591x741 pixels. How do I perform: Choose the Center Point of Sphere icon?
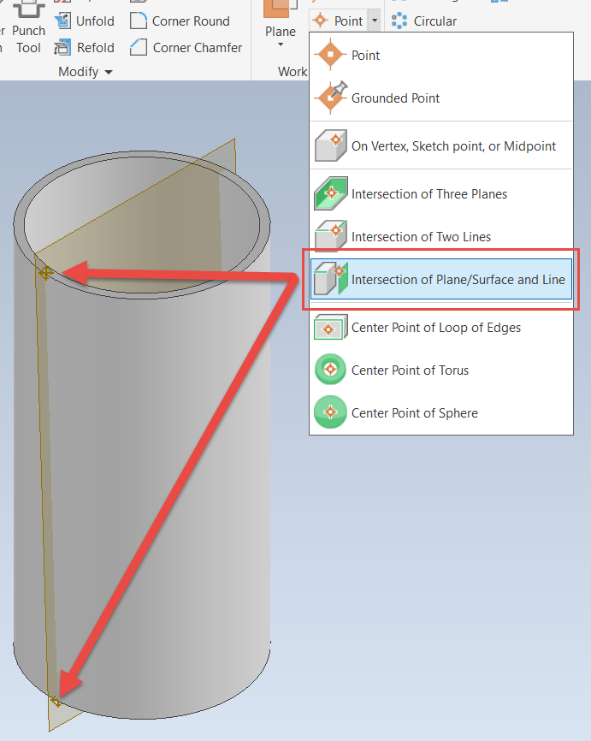pos(330,412)
